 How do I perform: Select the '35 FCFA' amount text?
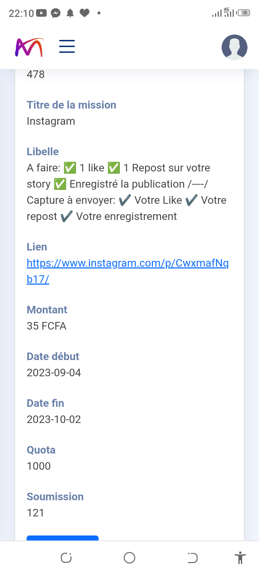click(x=46, y=326)
